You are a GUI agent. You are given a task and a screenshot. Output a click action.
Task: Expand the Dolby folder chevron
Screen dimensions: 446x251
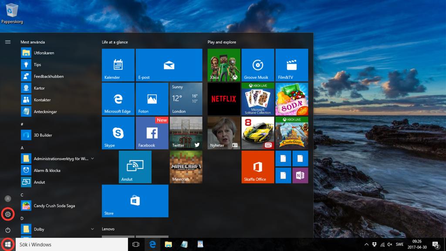pos(92,229)
